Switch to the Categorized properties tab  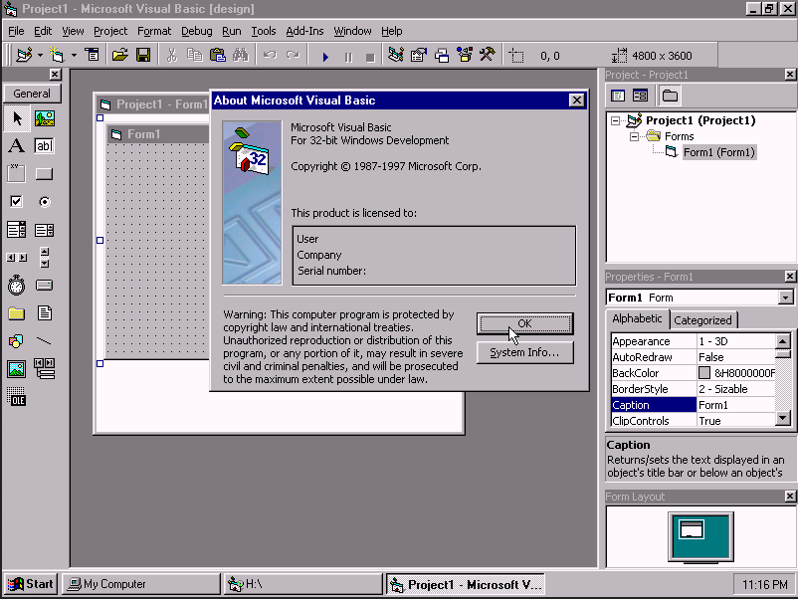point(702,320)
